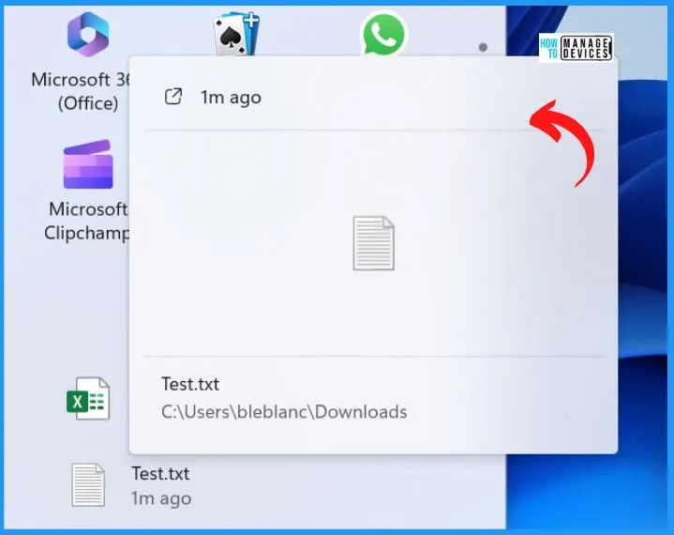674x535 pixels.
Task: Click the Microsoft Clipchamp label
Action: tap(86, 221)
